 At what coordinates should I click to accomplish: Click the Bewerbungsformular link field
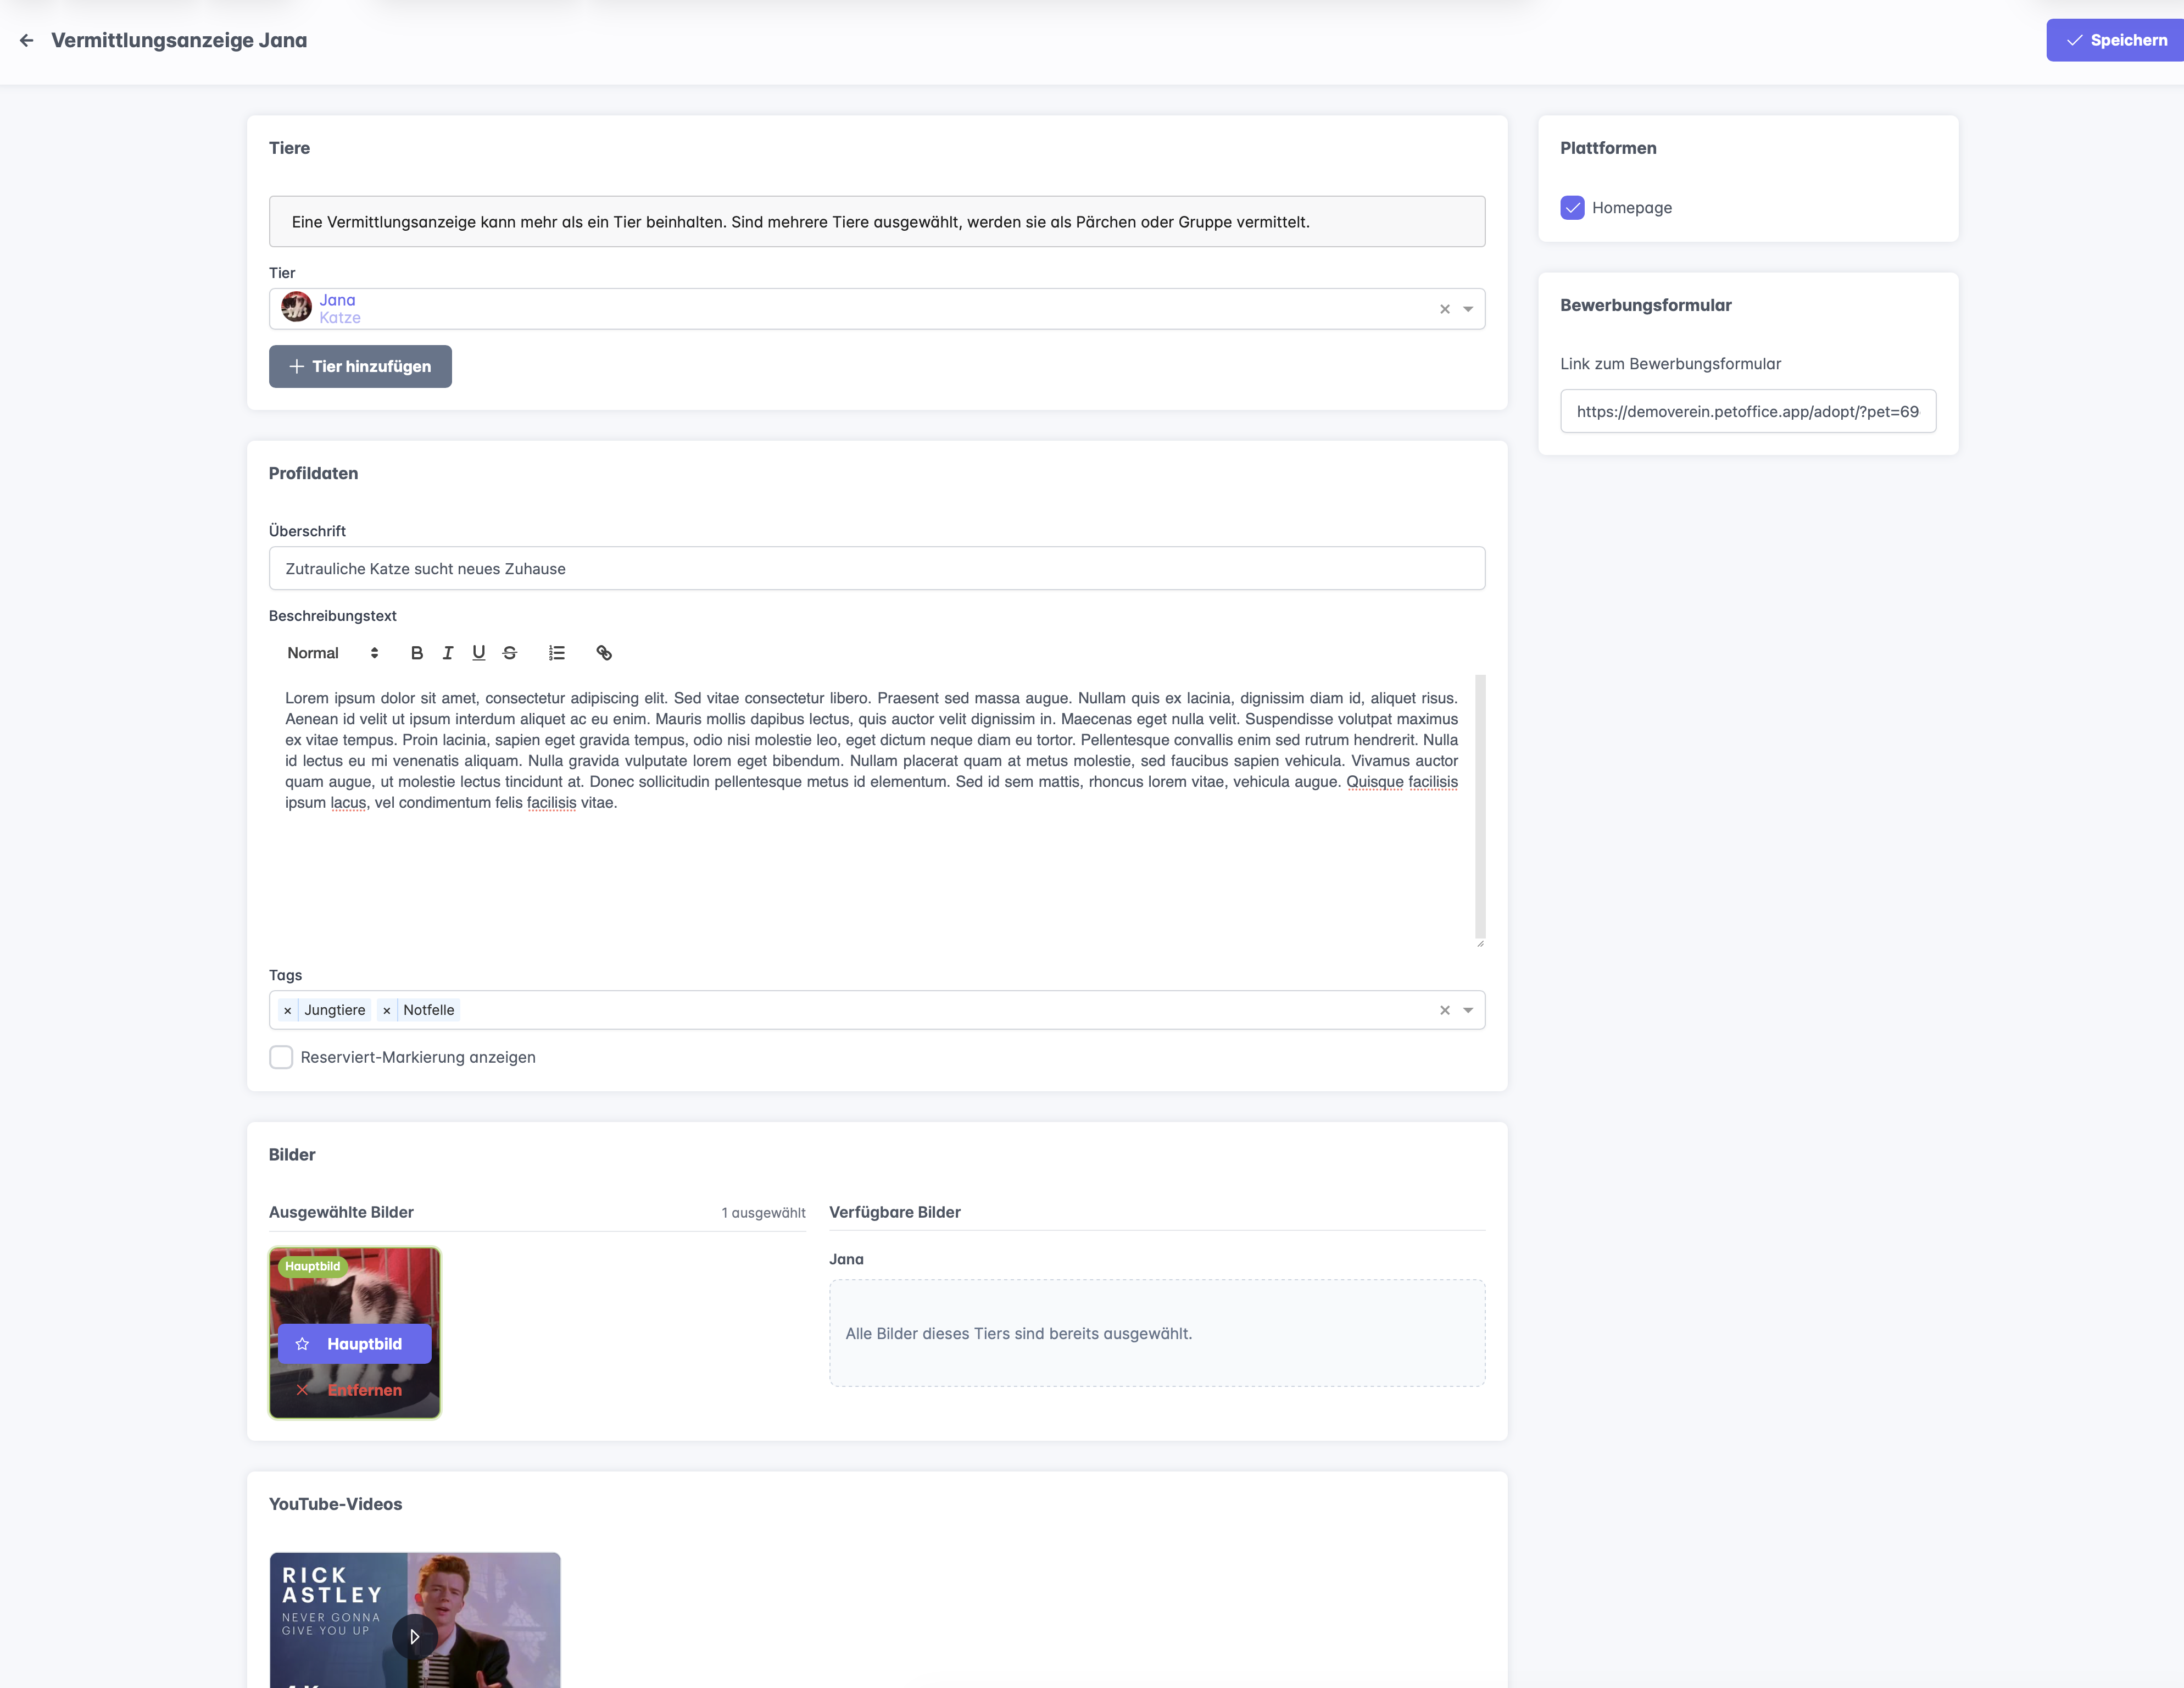coord(1747,411)
